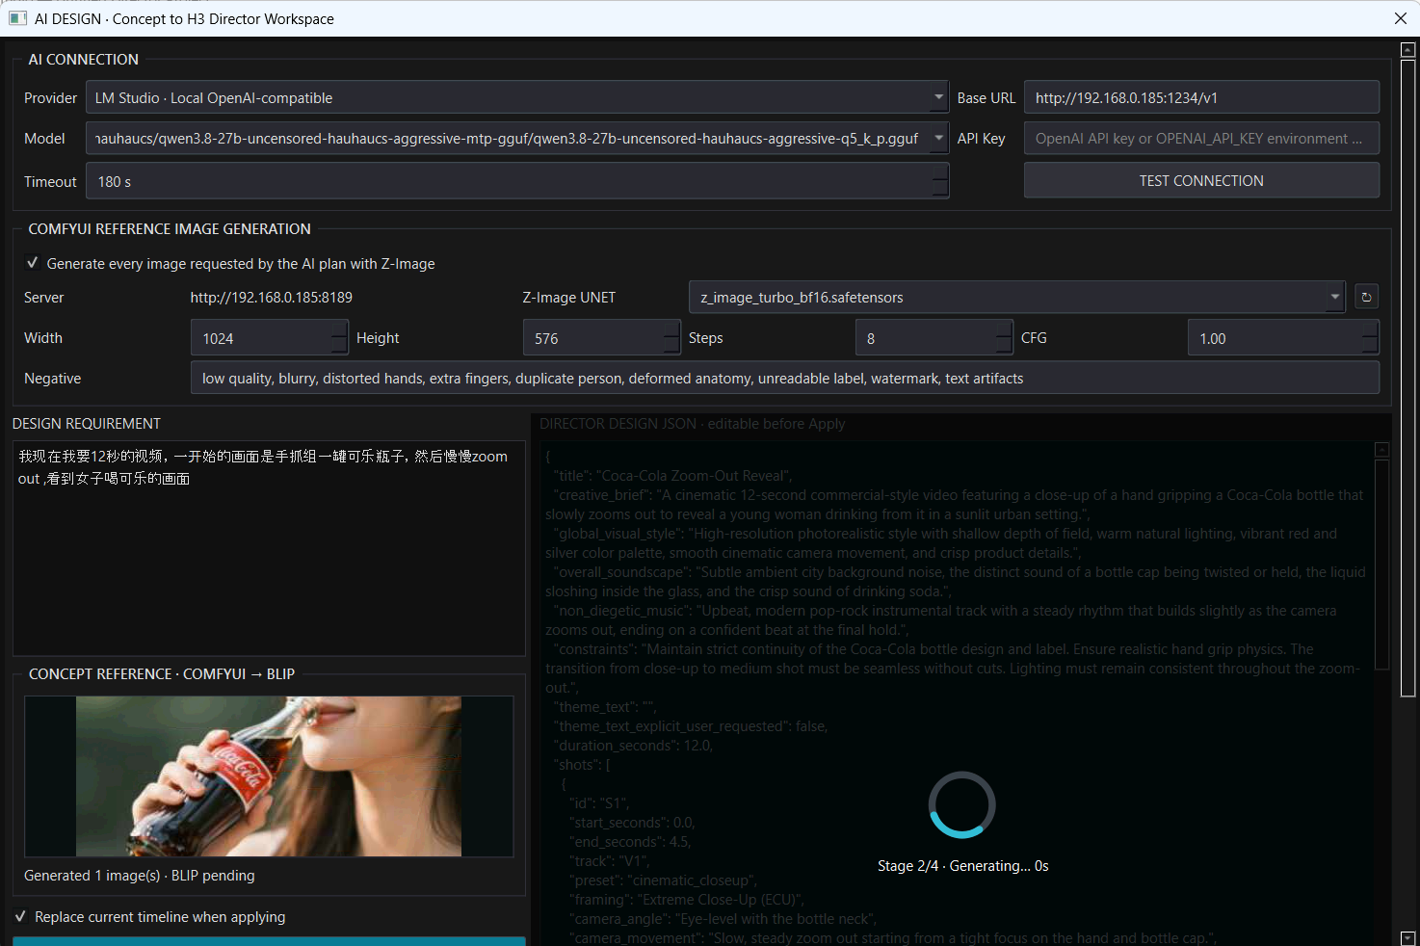Viewport: 1420px width, 946px height.
Task: Adjust the CFG spinner arrows
Action: click(1371, 338)
